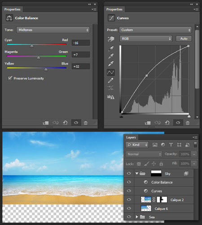Click the histogram clipping warning icon
Screen dimensions: 202x225
coord(111,97)
